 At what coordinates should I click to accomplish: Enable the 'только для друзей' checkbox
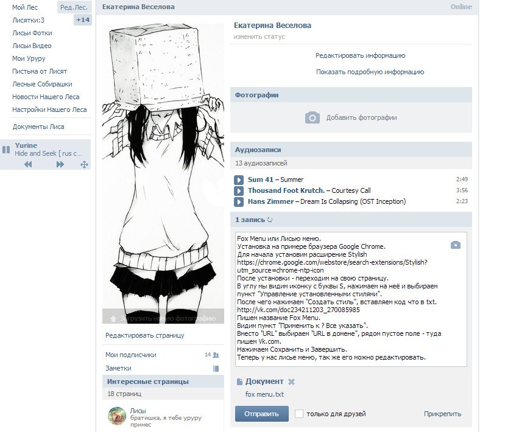coord(298,413)
